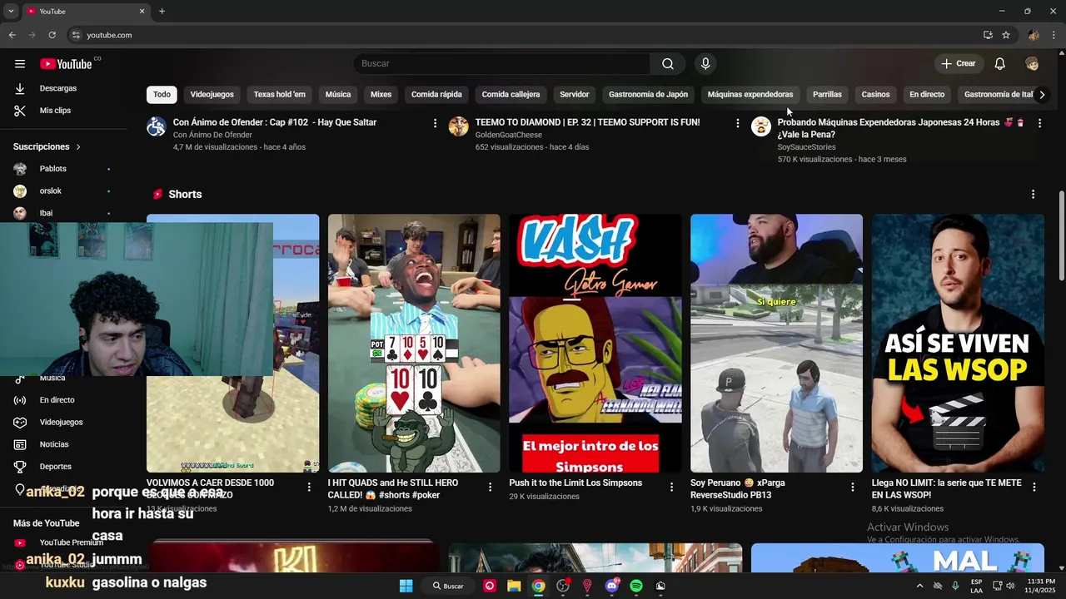This screenshot has width=1066, height=599.
Task: Select the Mixes filter chip
Action: click(381, 95)
